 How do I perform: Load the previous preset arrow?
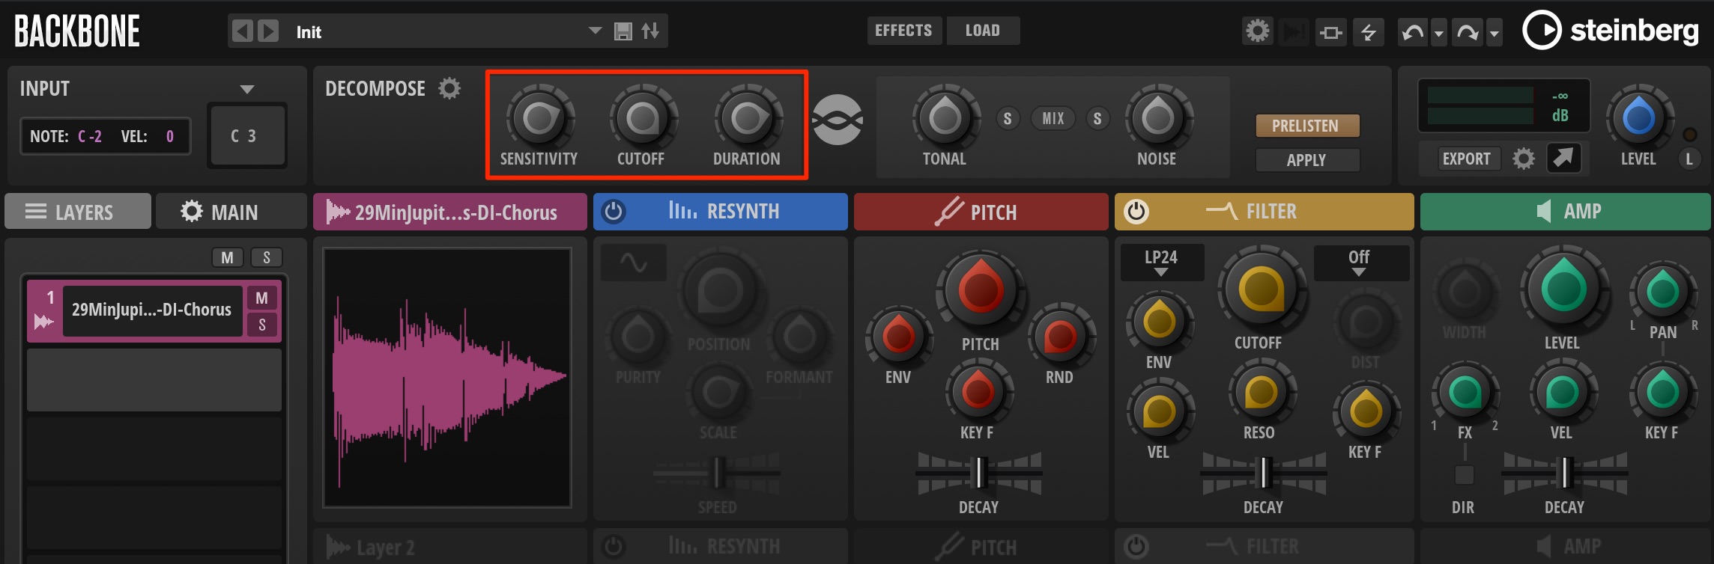click(x=242, y=31)
